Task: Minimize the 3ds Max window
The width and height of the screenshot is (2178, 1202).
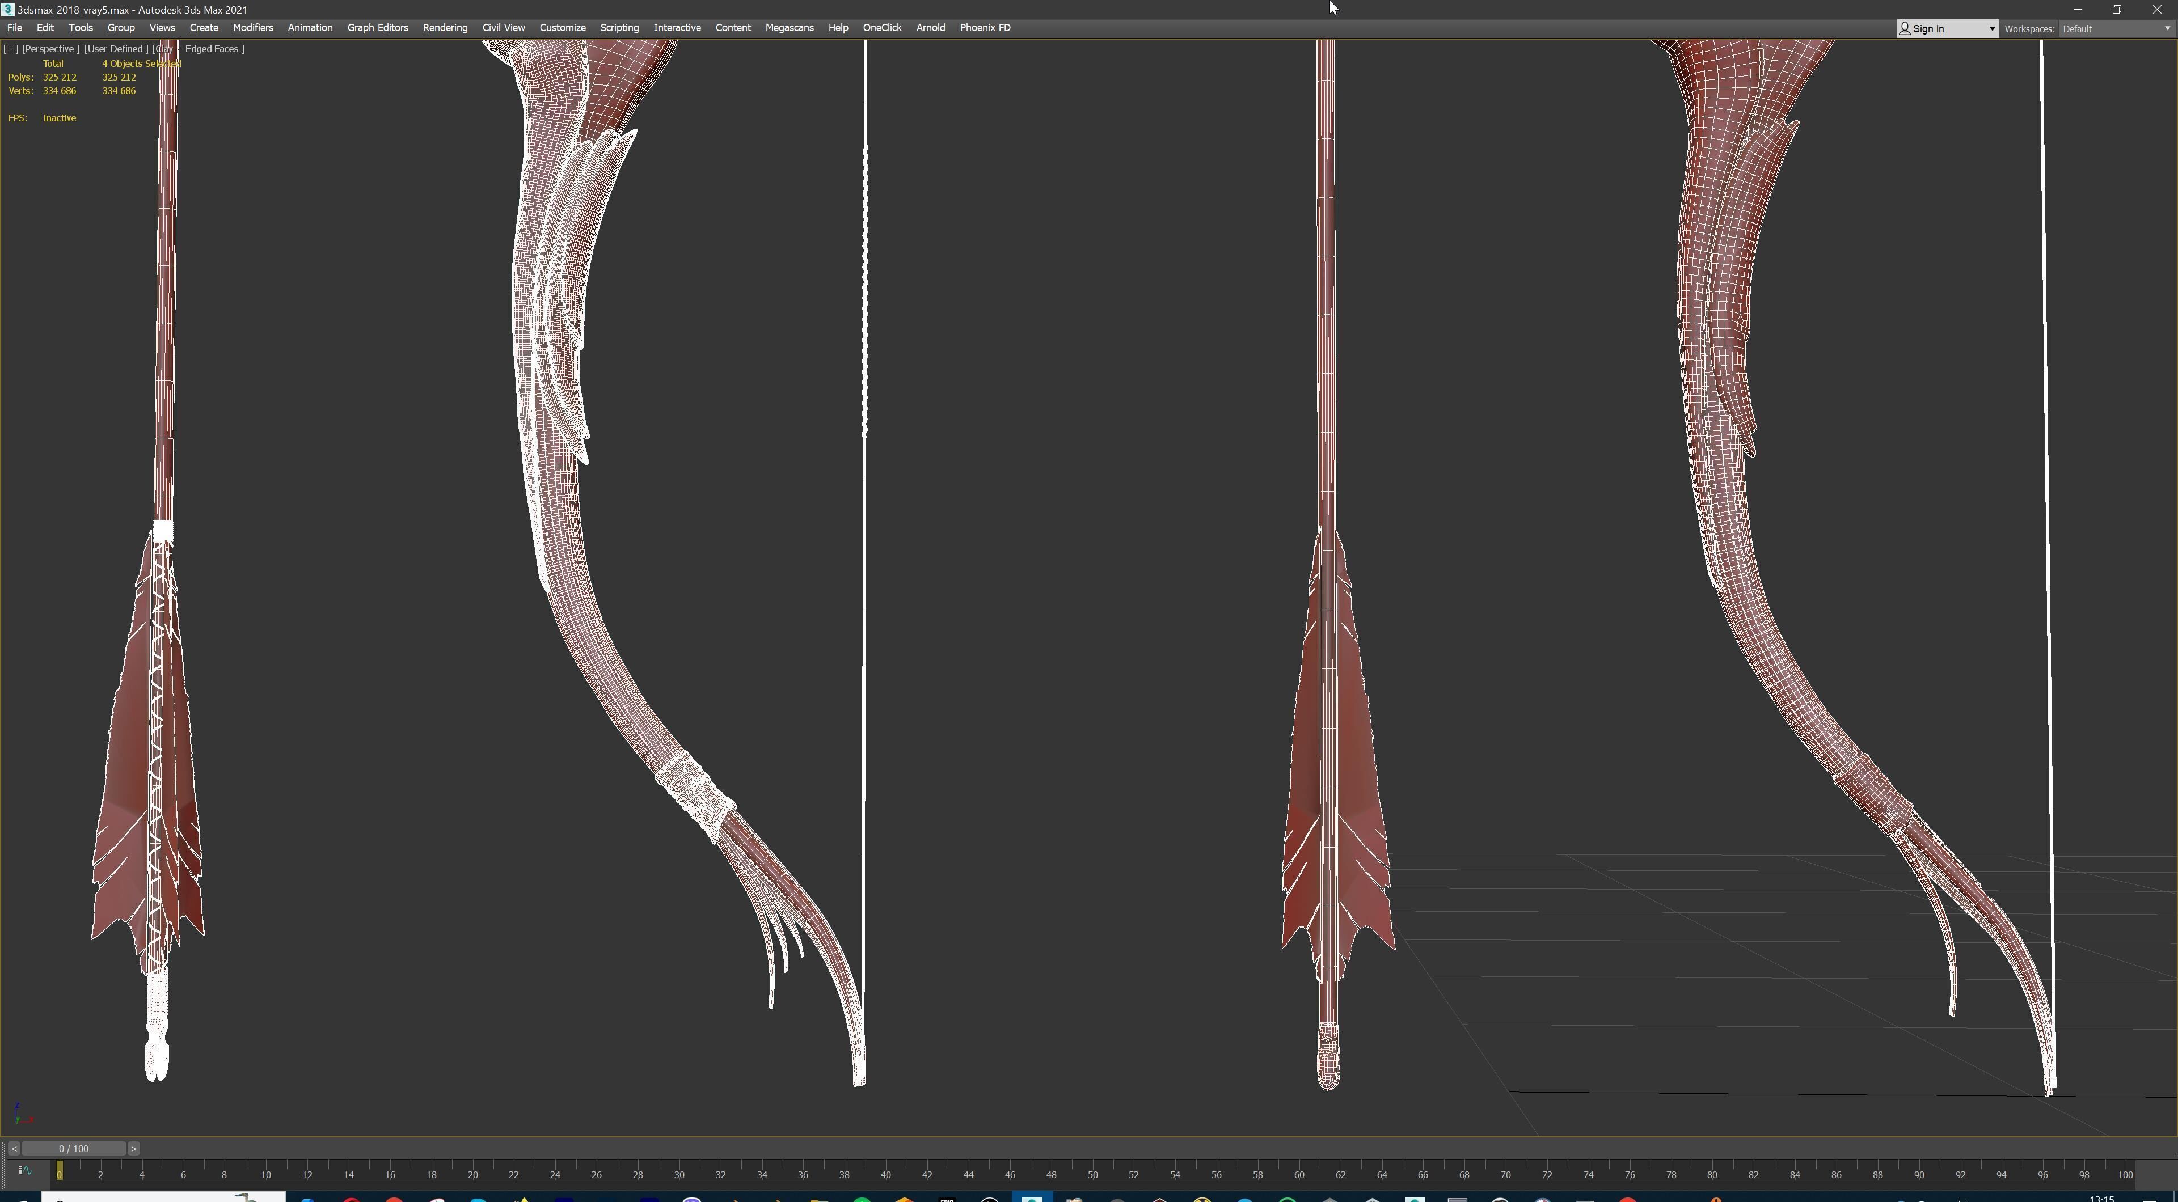Action: [2078, 9]
